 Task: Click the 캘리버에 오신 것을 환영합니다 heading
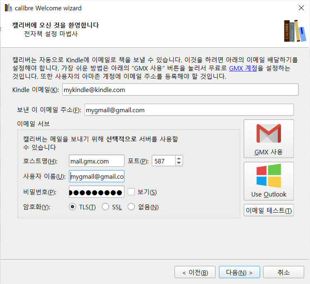pyautogui.click(x=55, y=25)
